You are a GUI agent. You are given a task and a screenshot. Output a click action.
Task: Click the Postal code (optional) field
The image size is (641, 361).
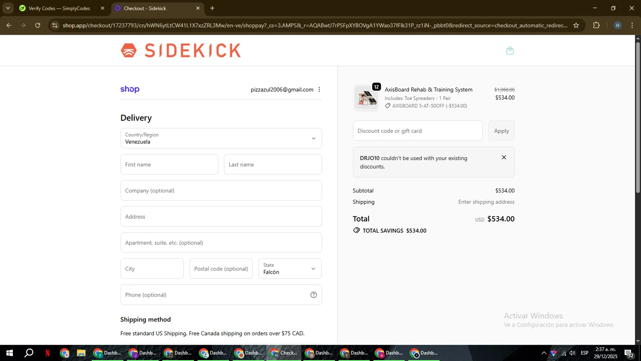[221, 269]
